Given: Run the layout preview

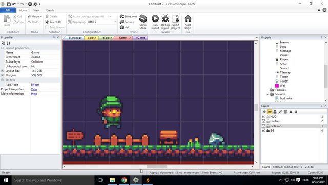Looking at the screenshot, I should 155,22.
